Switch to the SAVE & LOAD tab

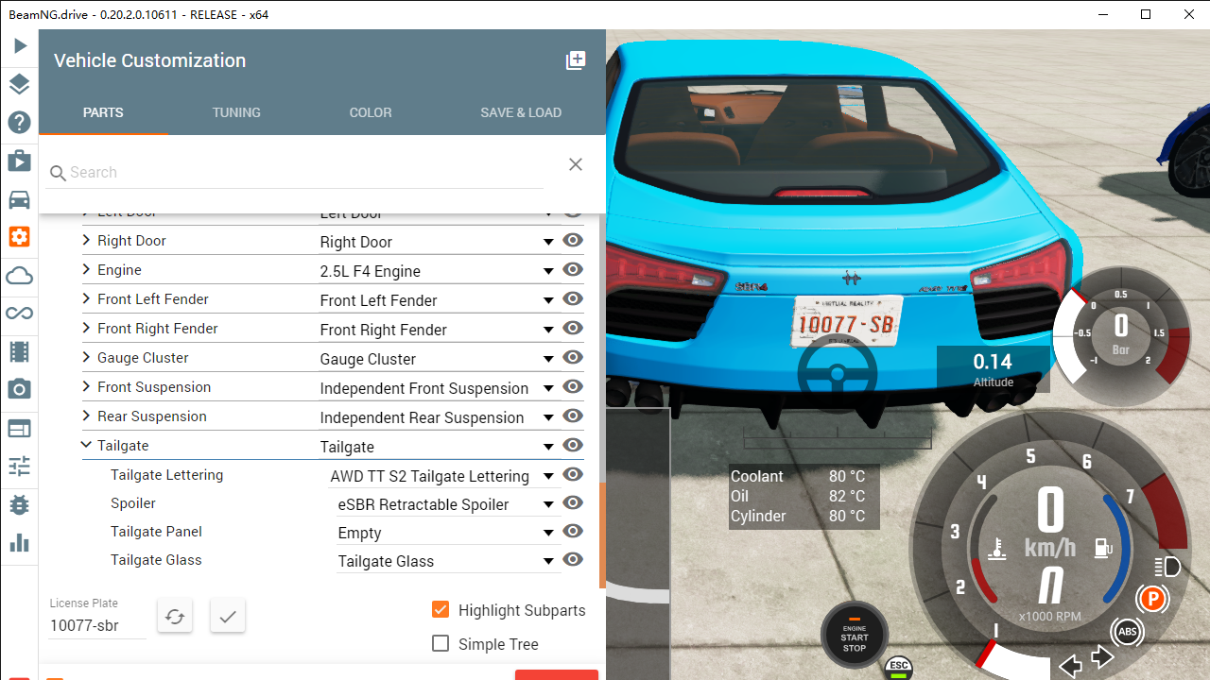click(x=521, y=112)
